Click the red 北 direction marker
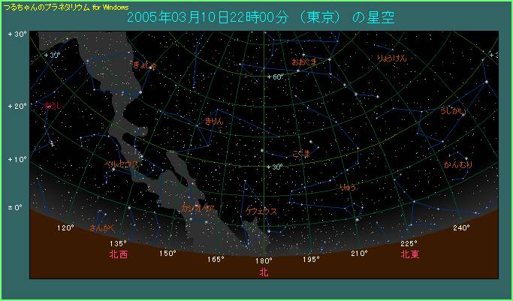This screenshot has width=513, height=301. (263, 272)
